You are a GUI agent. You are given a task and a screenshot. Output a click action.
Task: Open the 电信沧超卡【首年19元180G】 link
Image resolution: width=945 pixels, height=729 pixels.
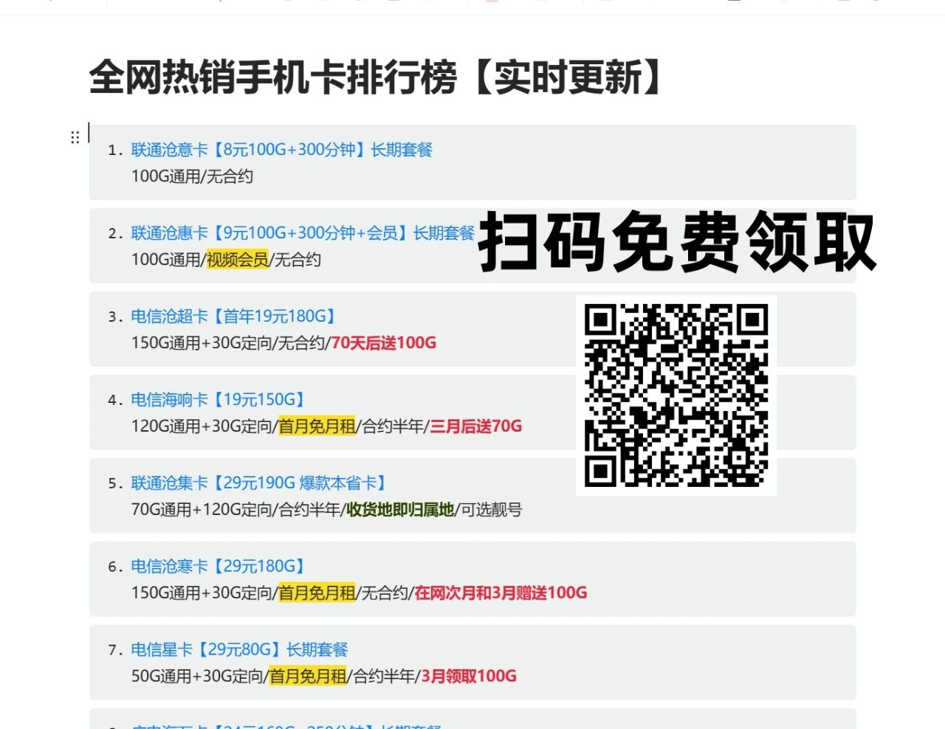pos(233,317)
